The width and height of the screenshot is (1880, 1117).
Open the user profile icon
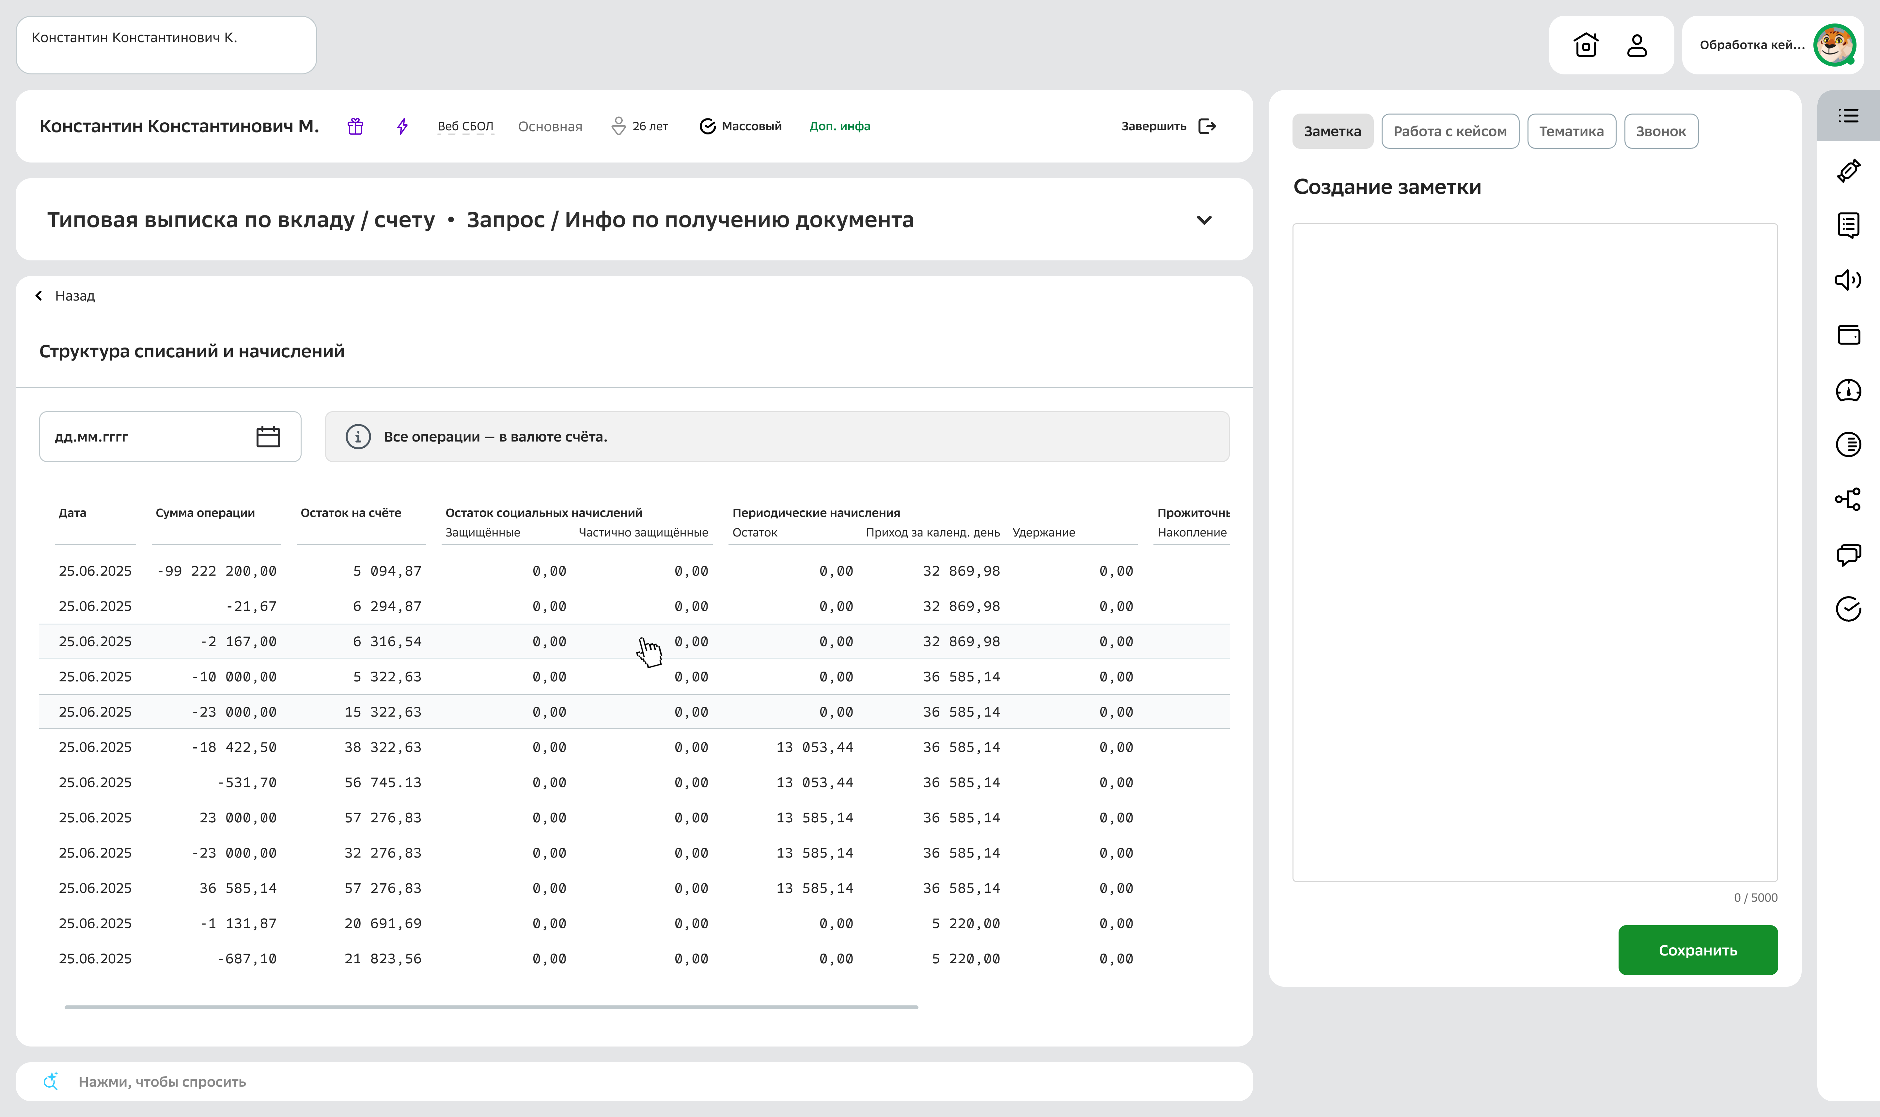click(x=1637, y=45)
